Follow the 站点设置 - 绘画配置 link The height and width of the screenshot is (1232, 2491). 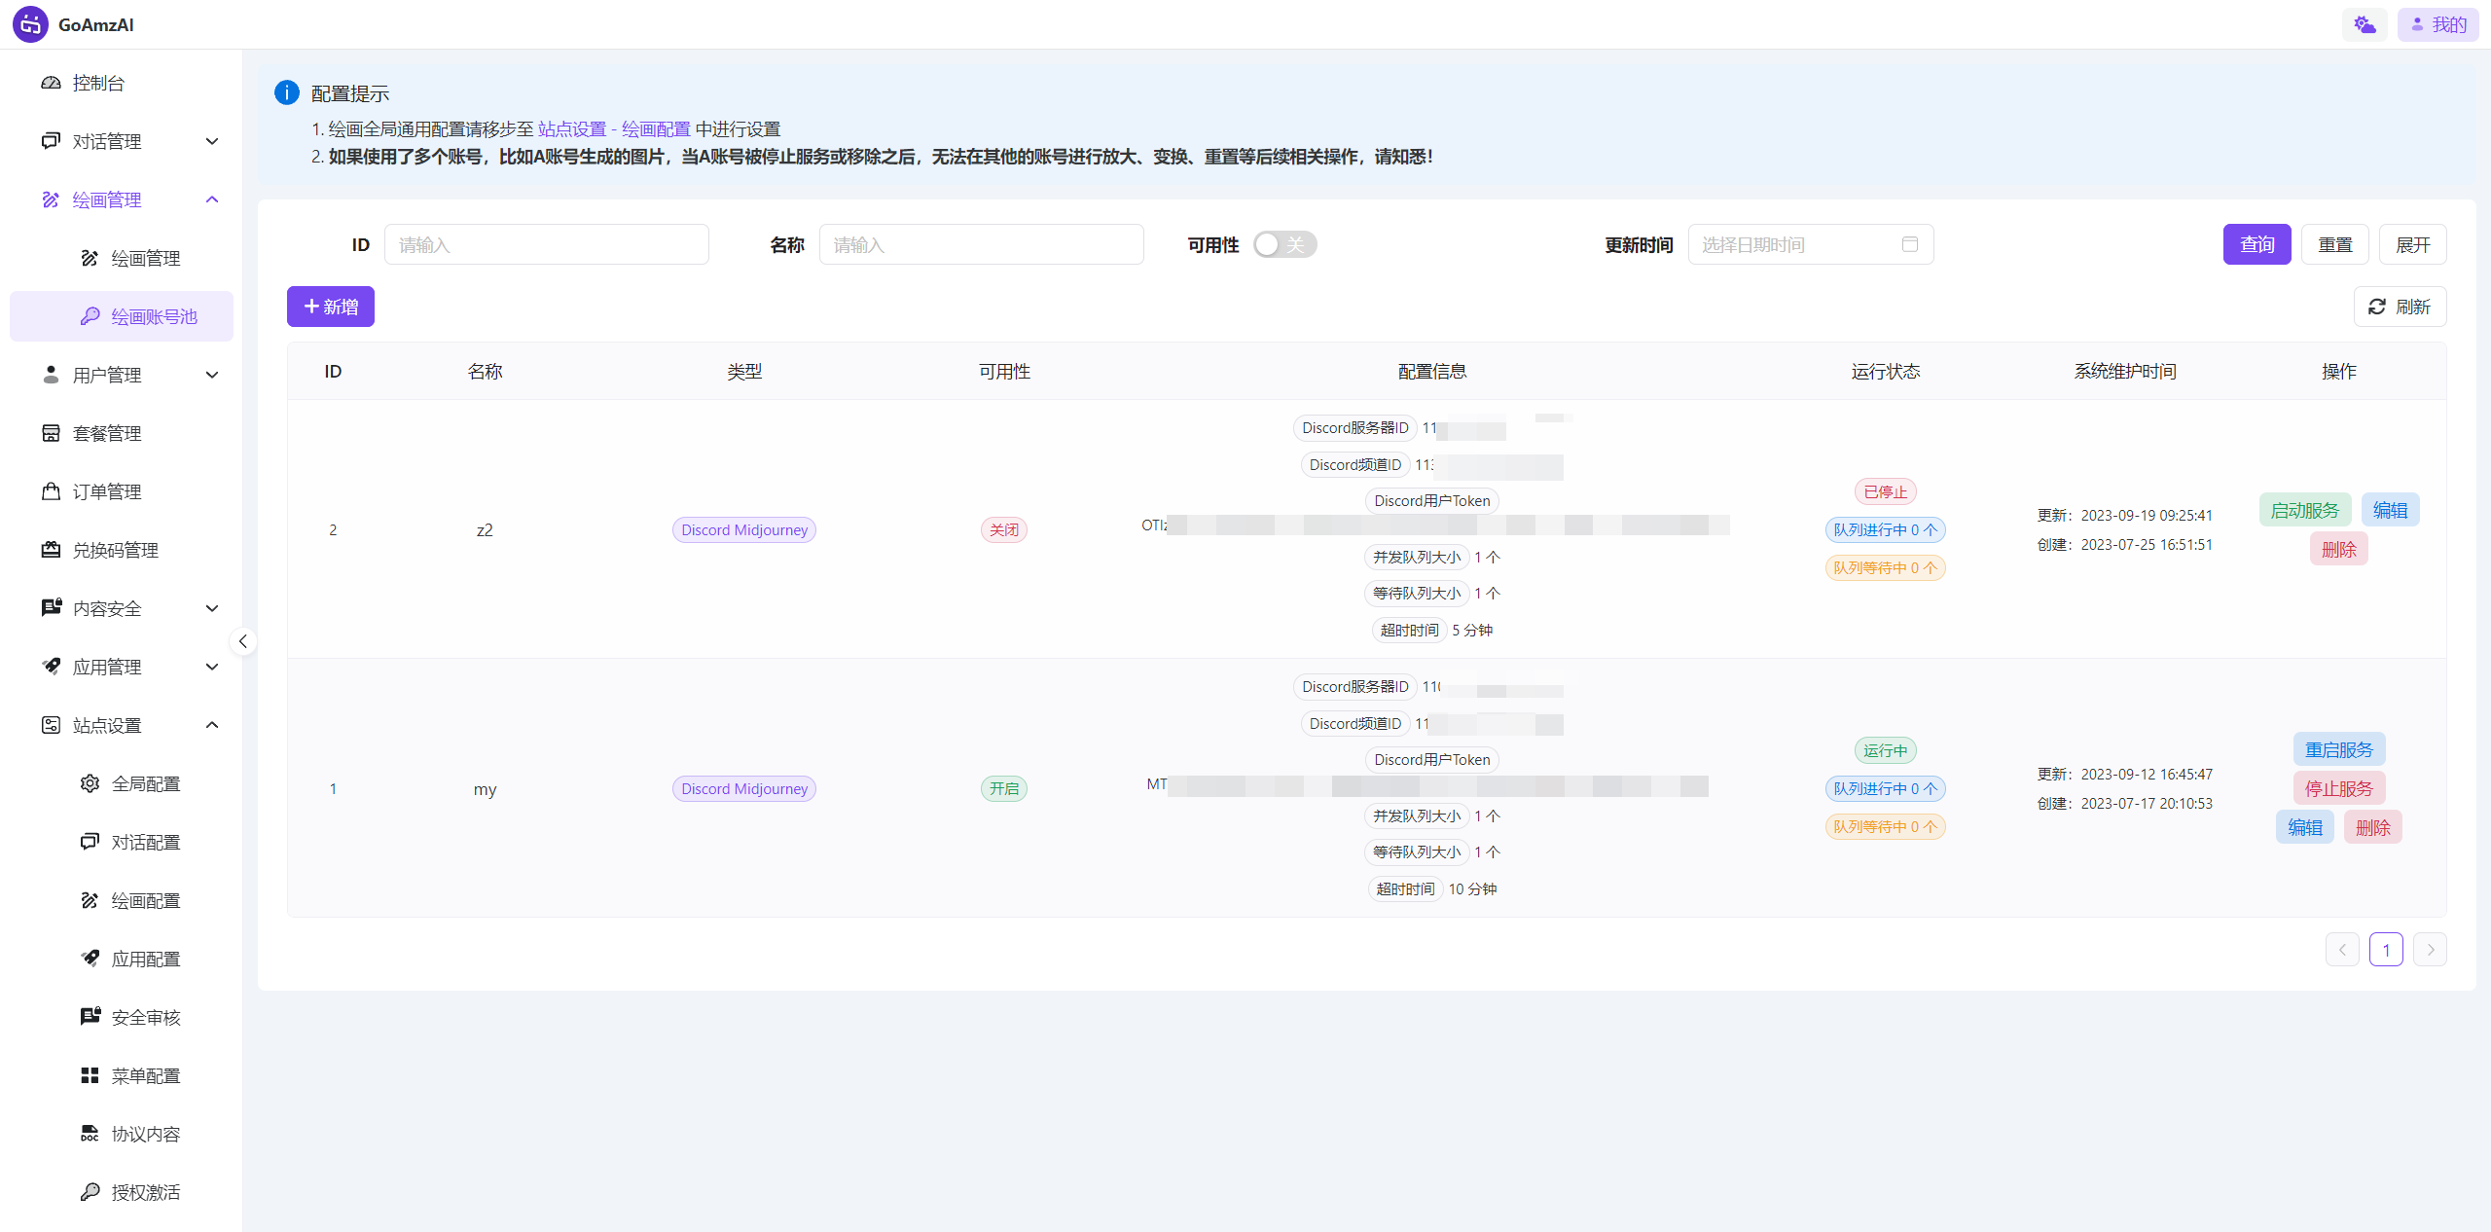point(614,129)
